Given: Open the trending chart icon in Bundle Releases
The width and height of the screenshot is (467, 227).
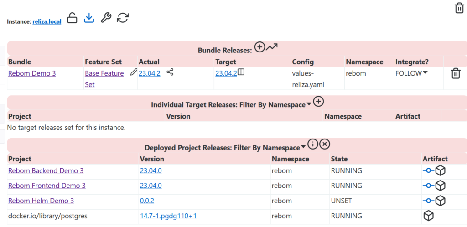Looking at the screenshot, I should point(272,46).
